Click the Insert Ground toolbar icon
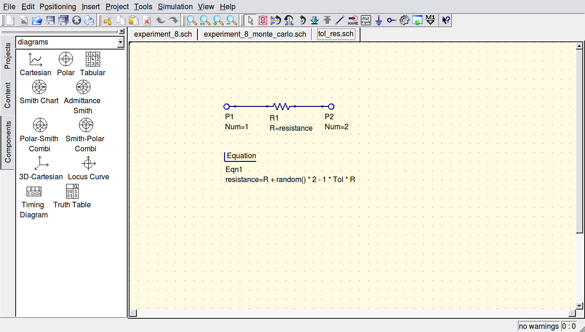The width and height of the screenshot is (585, 332). (x=379, y=20)
